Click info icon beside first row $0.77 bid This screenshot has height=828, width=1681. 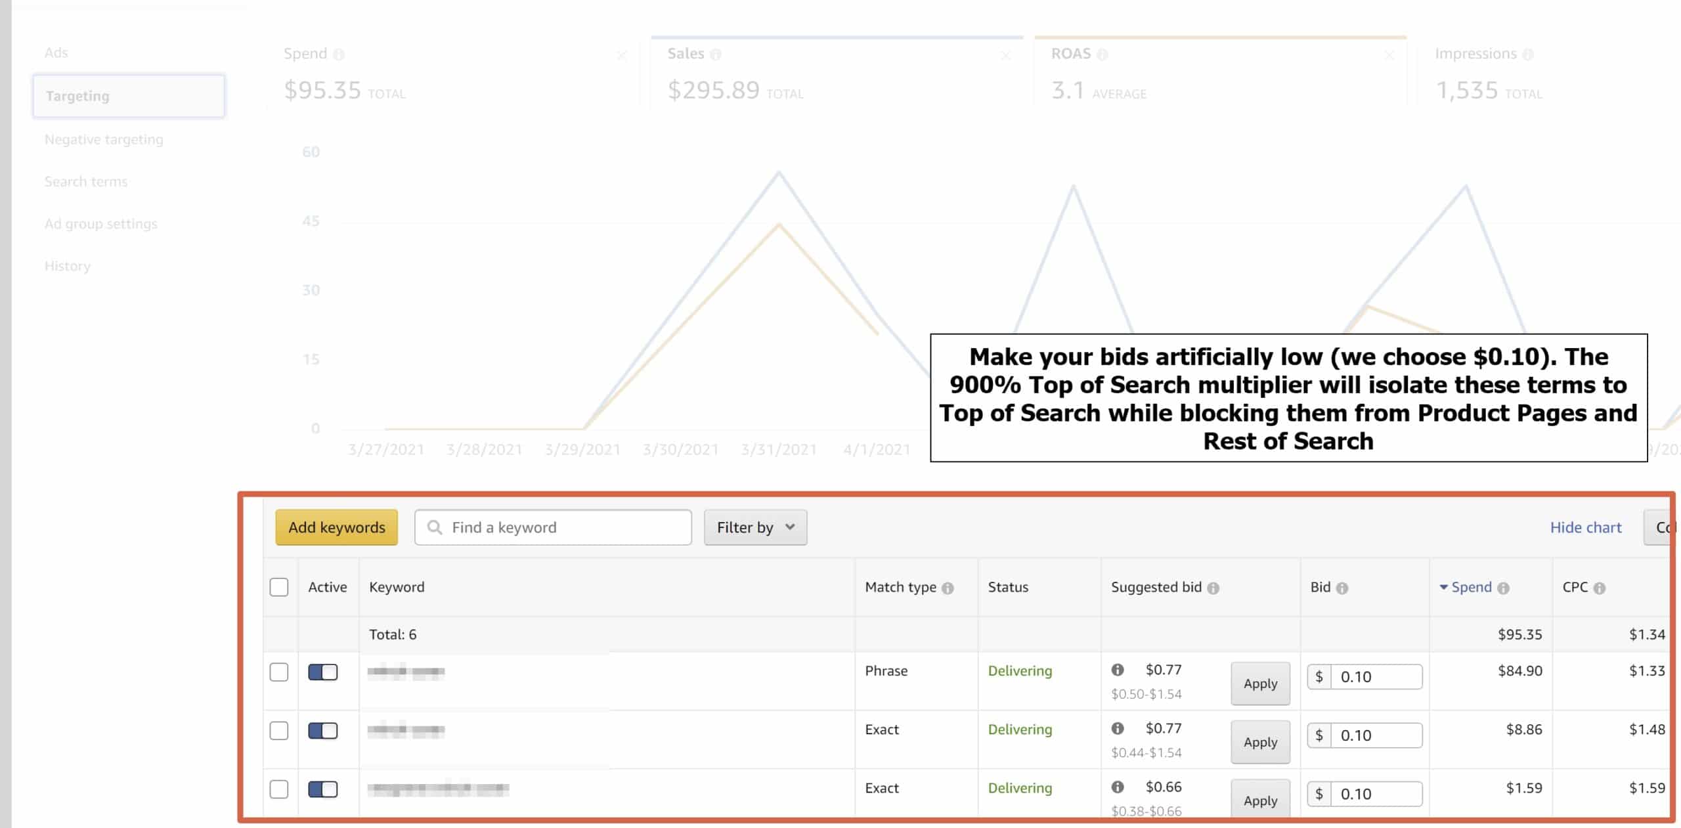(1118, 670)
